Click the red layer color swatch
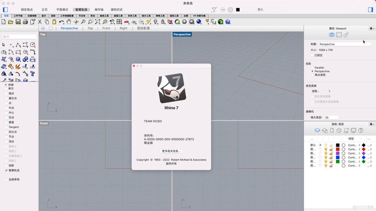376x211 pixels. [x=338, y=149]
